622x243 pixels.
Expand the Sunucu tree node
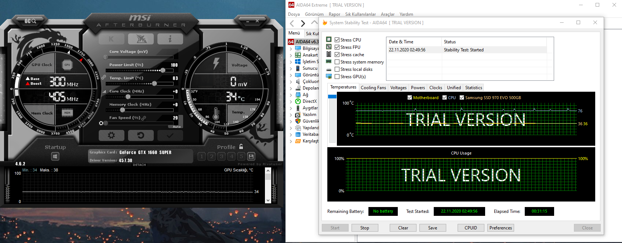[x=291, y=68]
